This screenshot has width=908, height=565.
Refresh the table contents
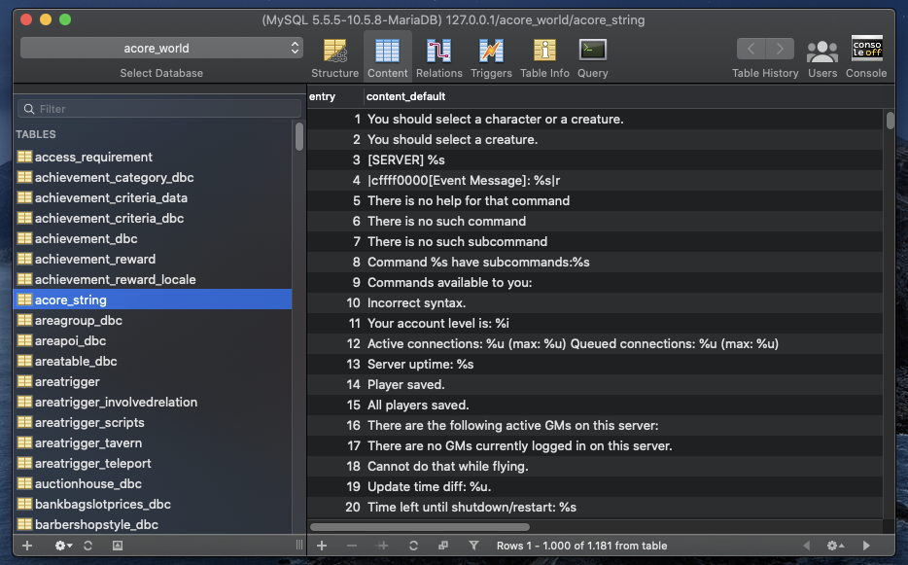click(413, 546)
